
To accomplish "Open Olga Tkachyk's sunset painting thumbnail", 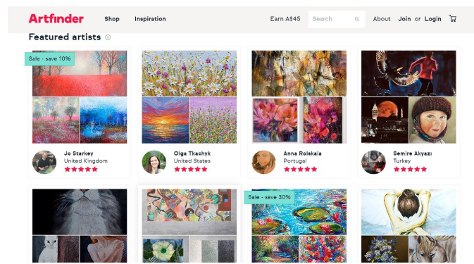I will pos(166,120).
